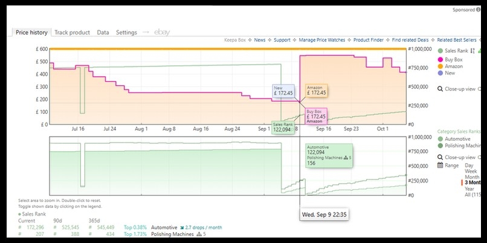Click the purple New color dot

[440, 73]
